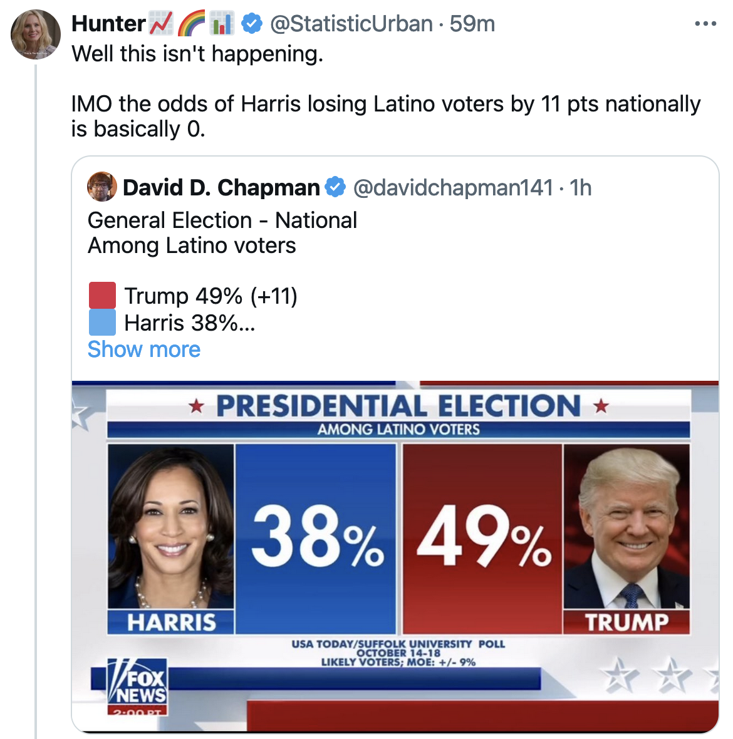This screenshot has width=733, height=739.
Task: Click the Hunter display name
Action: (108, 24)
